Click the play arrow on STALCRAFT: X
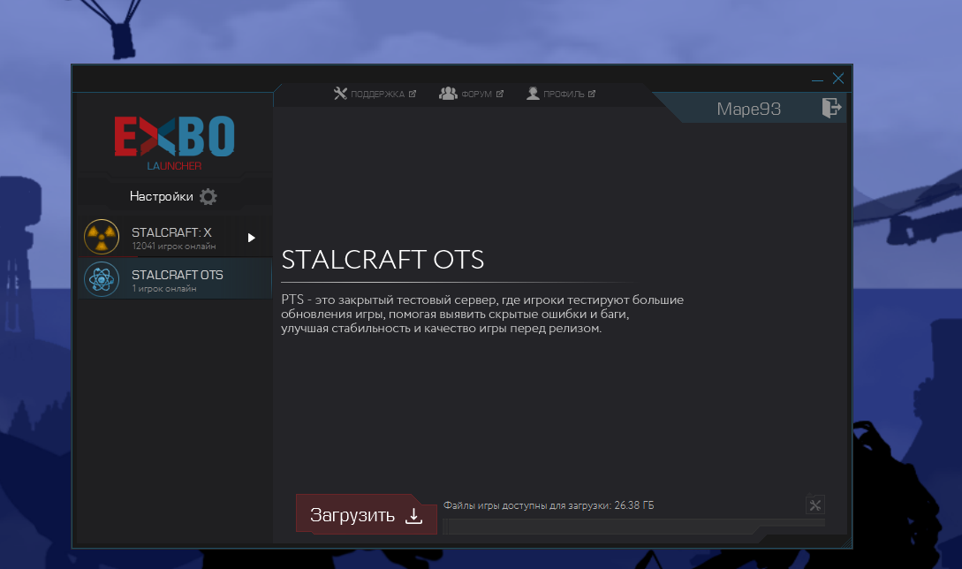Image resolution: width=962 pixels, height=569 pixels. click(x=251, y=238)
